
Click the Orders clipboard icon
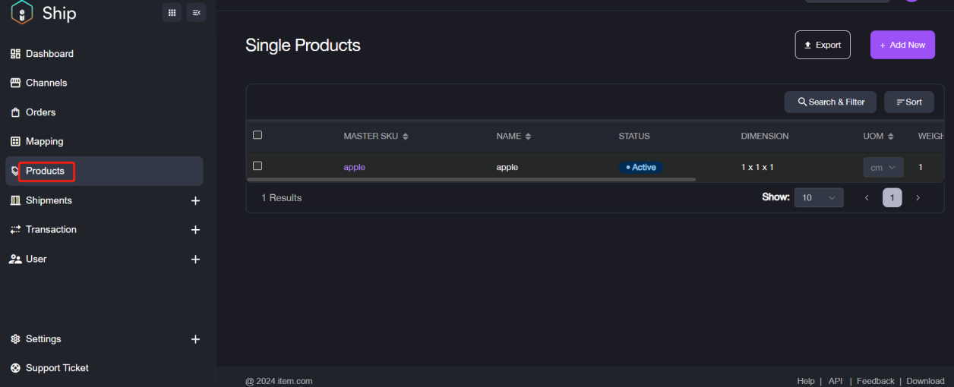pos(15,112)
